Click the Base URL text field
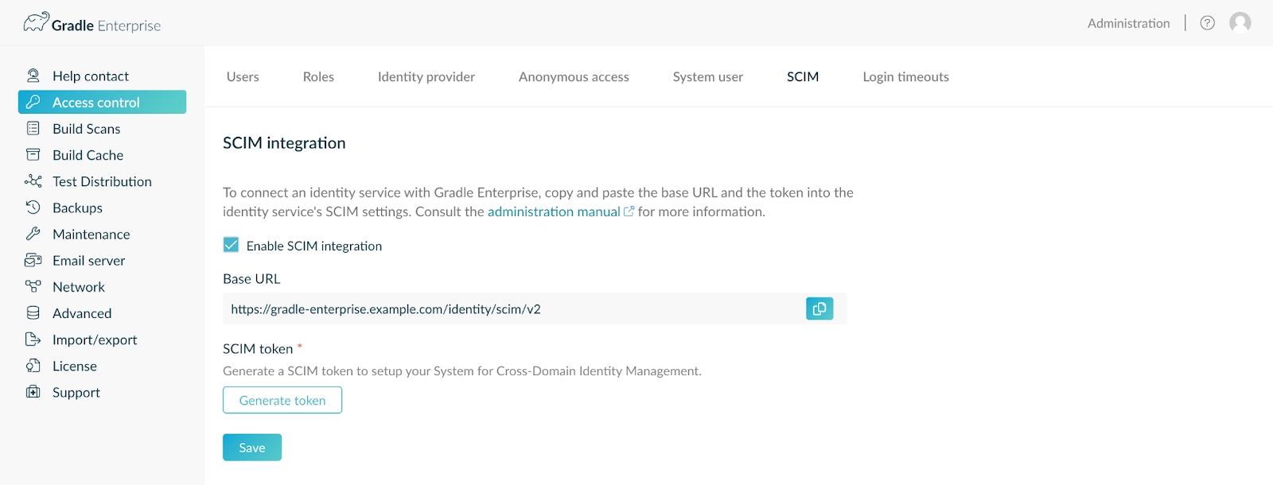This screenshot has width=1273, height=485. pyautogui.click(x=535, y=308)
